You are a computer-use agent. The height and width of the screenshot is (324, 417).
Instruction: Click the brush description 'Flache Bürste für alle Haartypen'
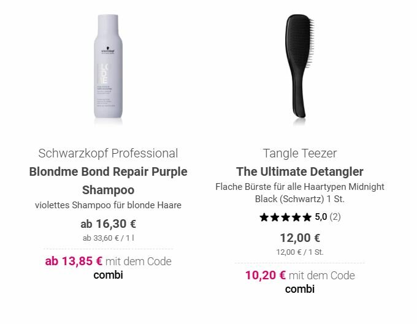300,187
